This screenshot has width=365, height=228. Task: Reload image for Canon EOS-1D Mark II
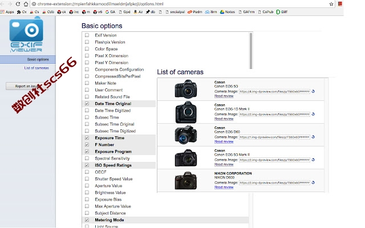click(313, 114)
